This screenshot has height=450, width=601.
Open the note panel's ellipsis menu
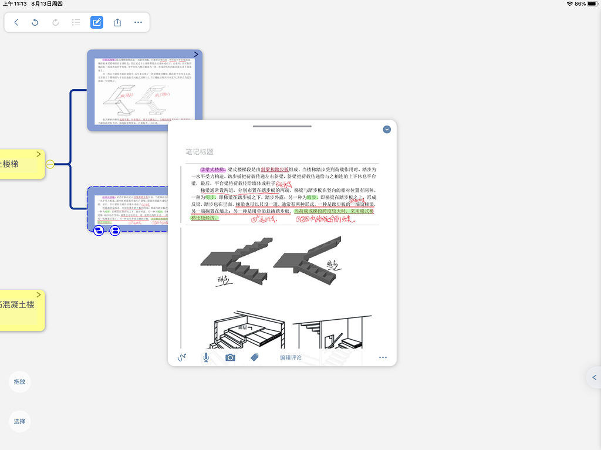point(383,357)
